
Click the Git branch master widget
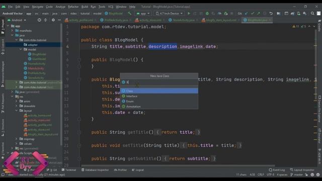point(297,174)
